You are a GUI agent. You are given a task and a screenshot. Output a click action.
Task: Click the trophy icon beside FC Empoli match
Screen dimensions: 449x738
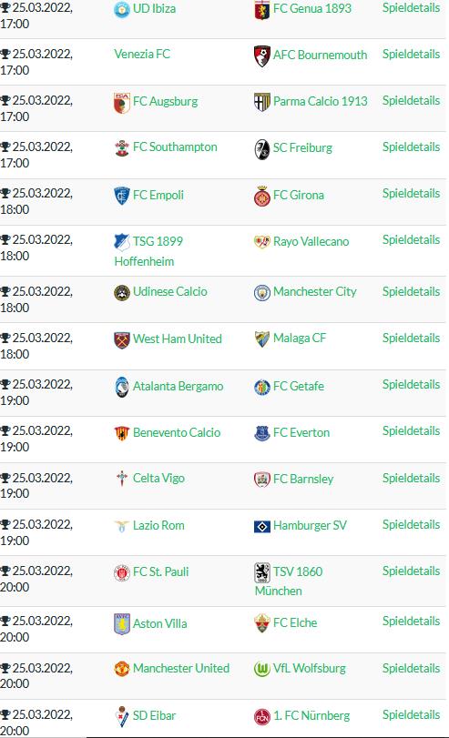(5, 194)
